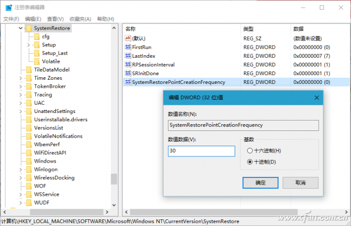Expand the WSService key

pyautogui.click(x=20, y=194)
